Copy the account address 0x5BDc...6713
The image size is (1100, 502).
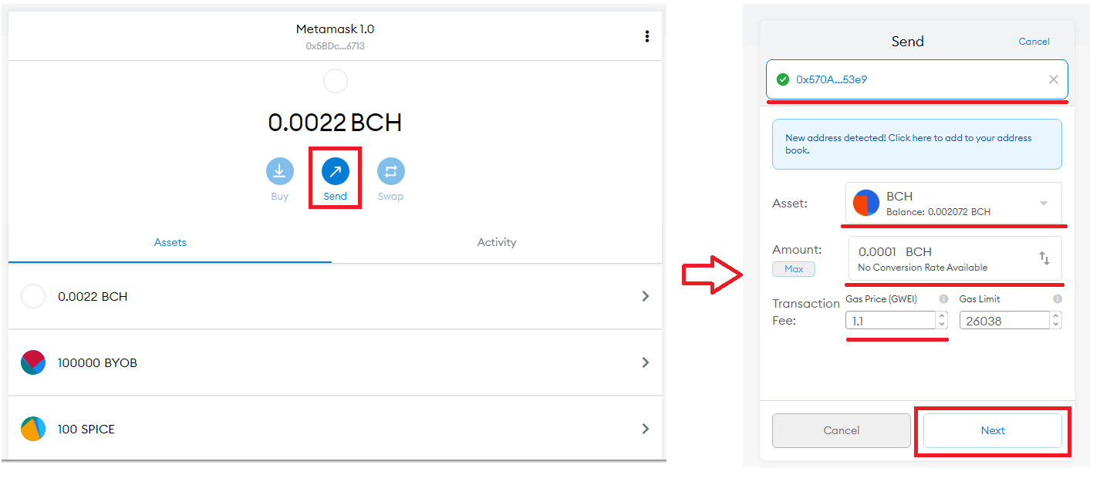point(335,46)
